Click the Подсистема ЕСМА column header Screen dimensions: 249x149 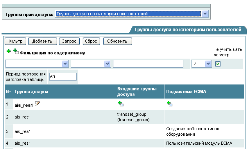(204, 92)
